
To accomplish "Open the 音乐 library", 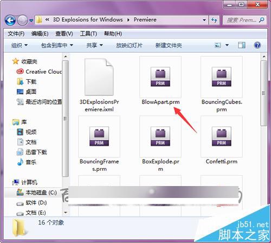I will pos(31,162).
